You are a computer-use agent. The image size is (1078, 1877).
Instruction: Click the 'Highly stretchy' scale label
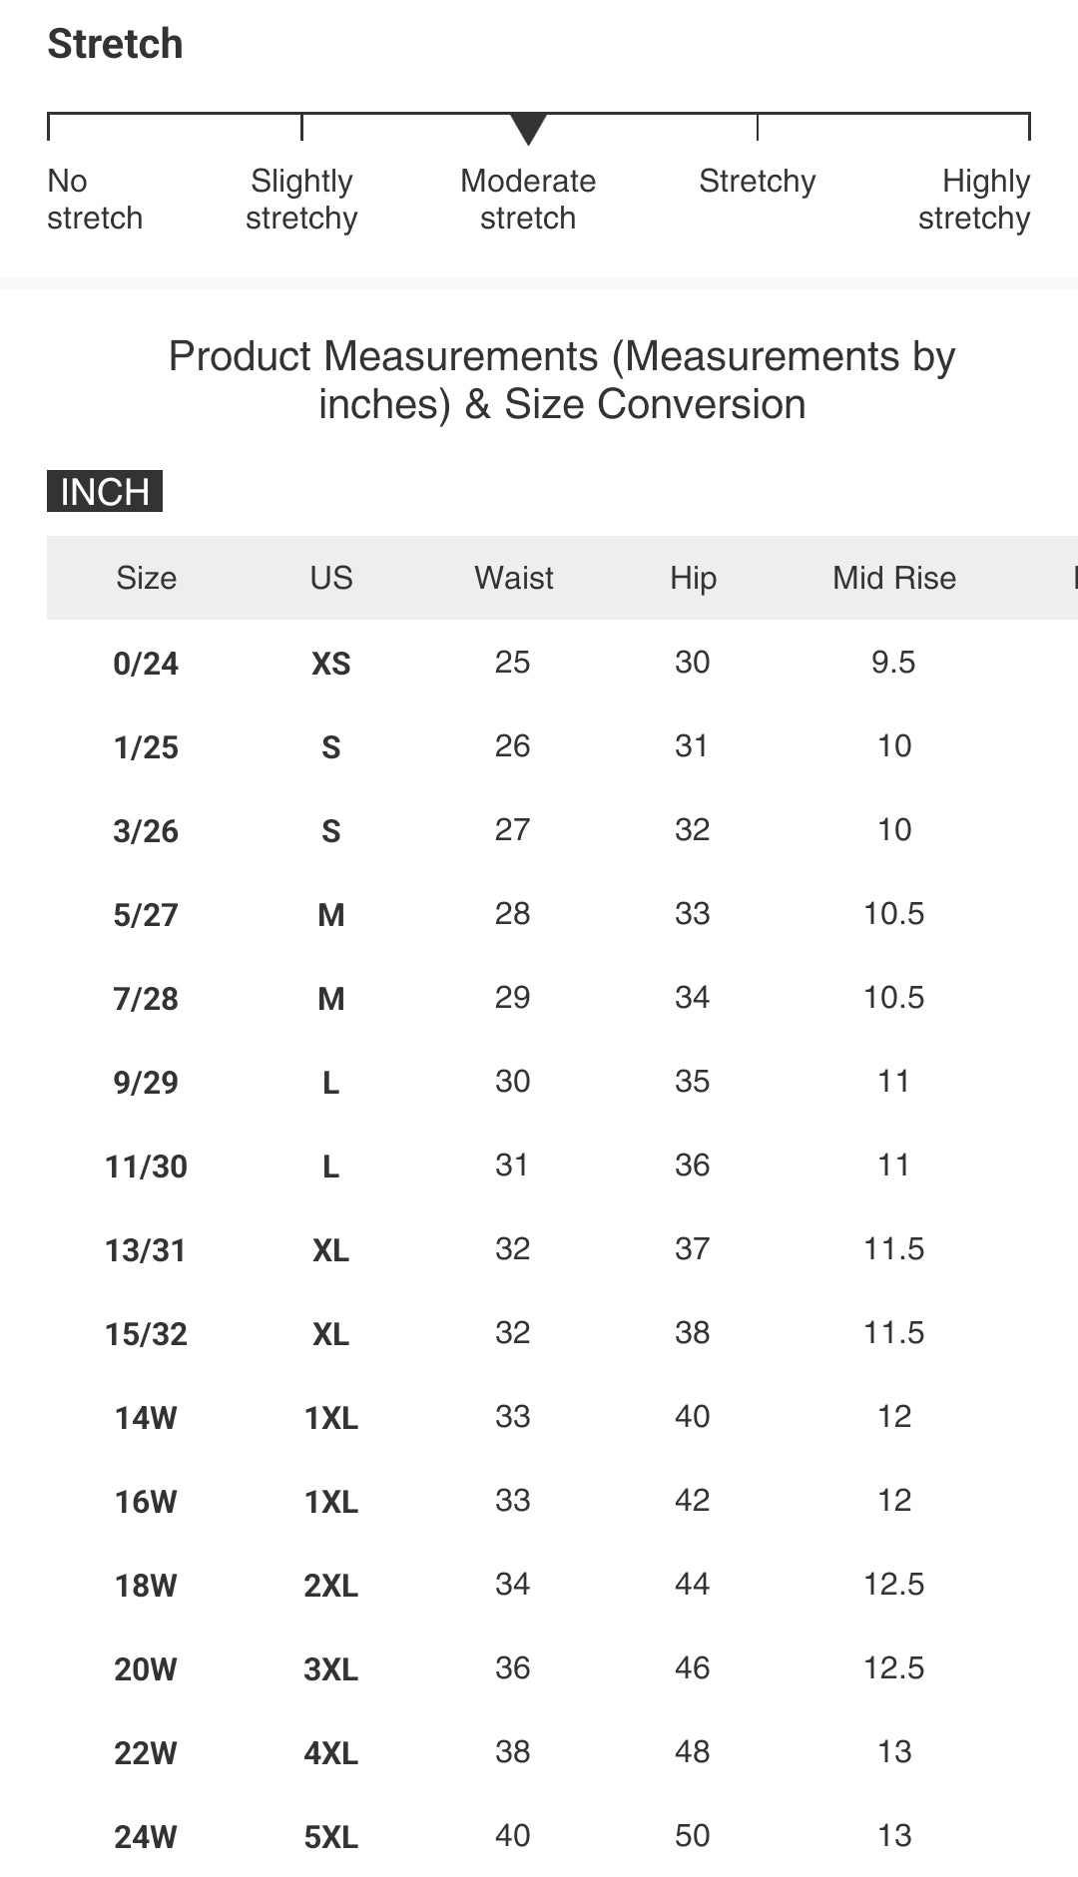click(x=974, y=200)
